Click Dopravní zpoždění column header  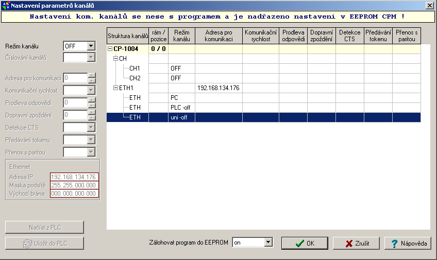click(x=322, y=36)
